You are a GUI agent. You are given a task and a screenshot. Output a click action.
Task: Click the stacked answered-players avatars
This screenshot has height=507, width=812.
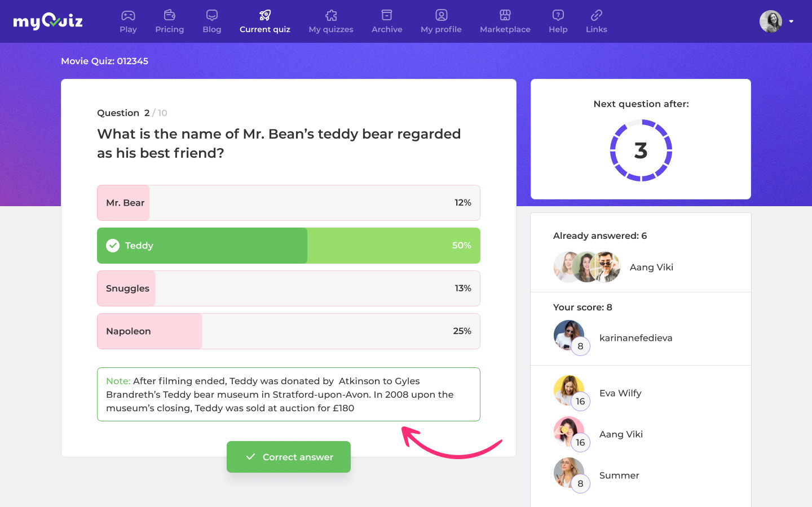(587, 267)
